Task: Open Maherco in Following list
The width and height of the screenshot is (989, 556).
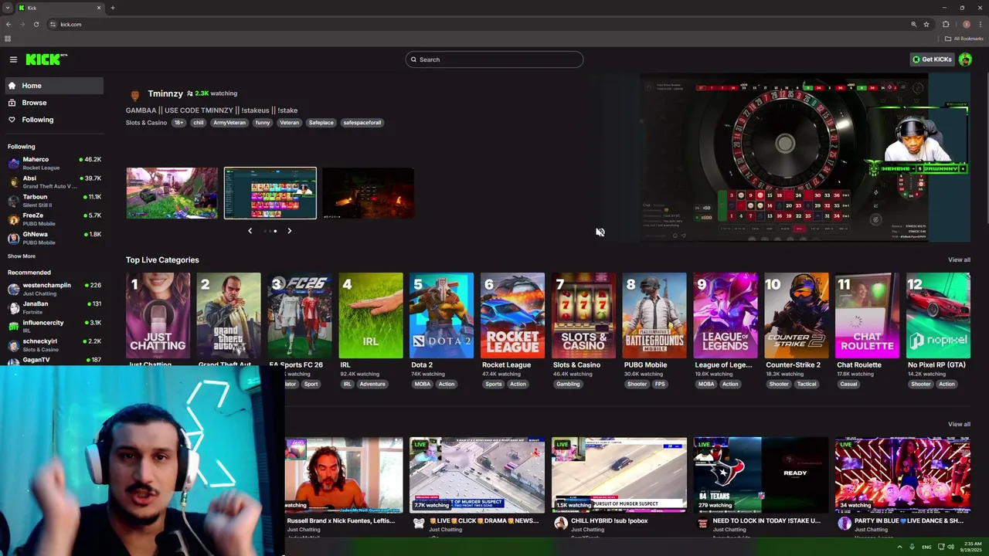Action: 54,163
